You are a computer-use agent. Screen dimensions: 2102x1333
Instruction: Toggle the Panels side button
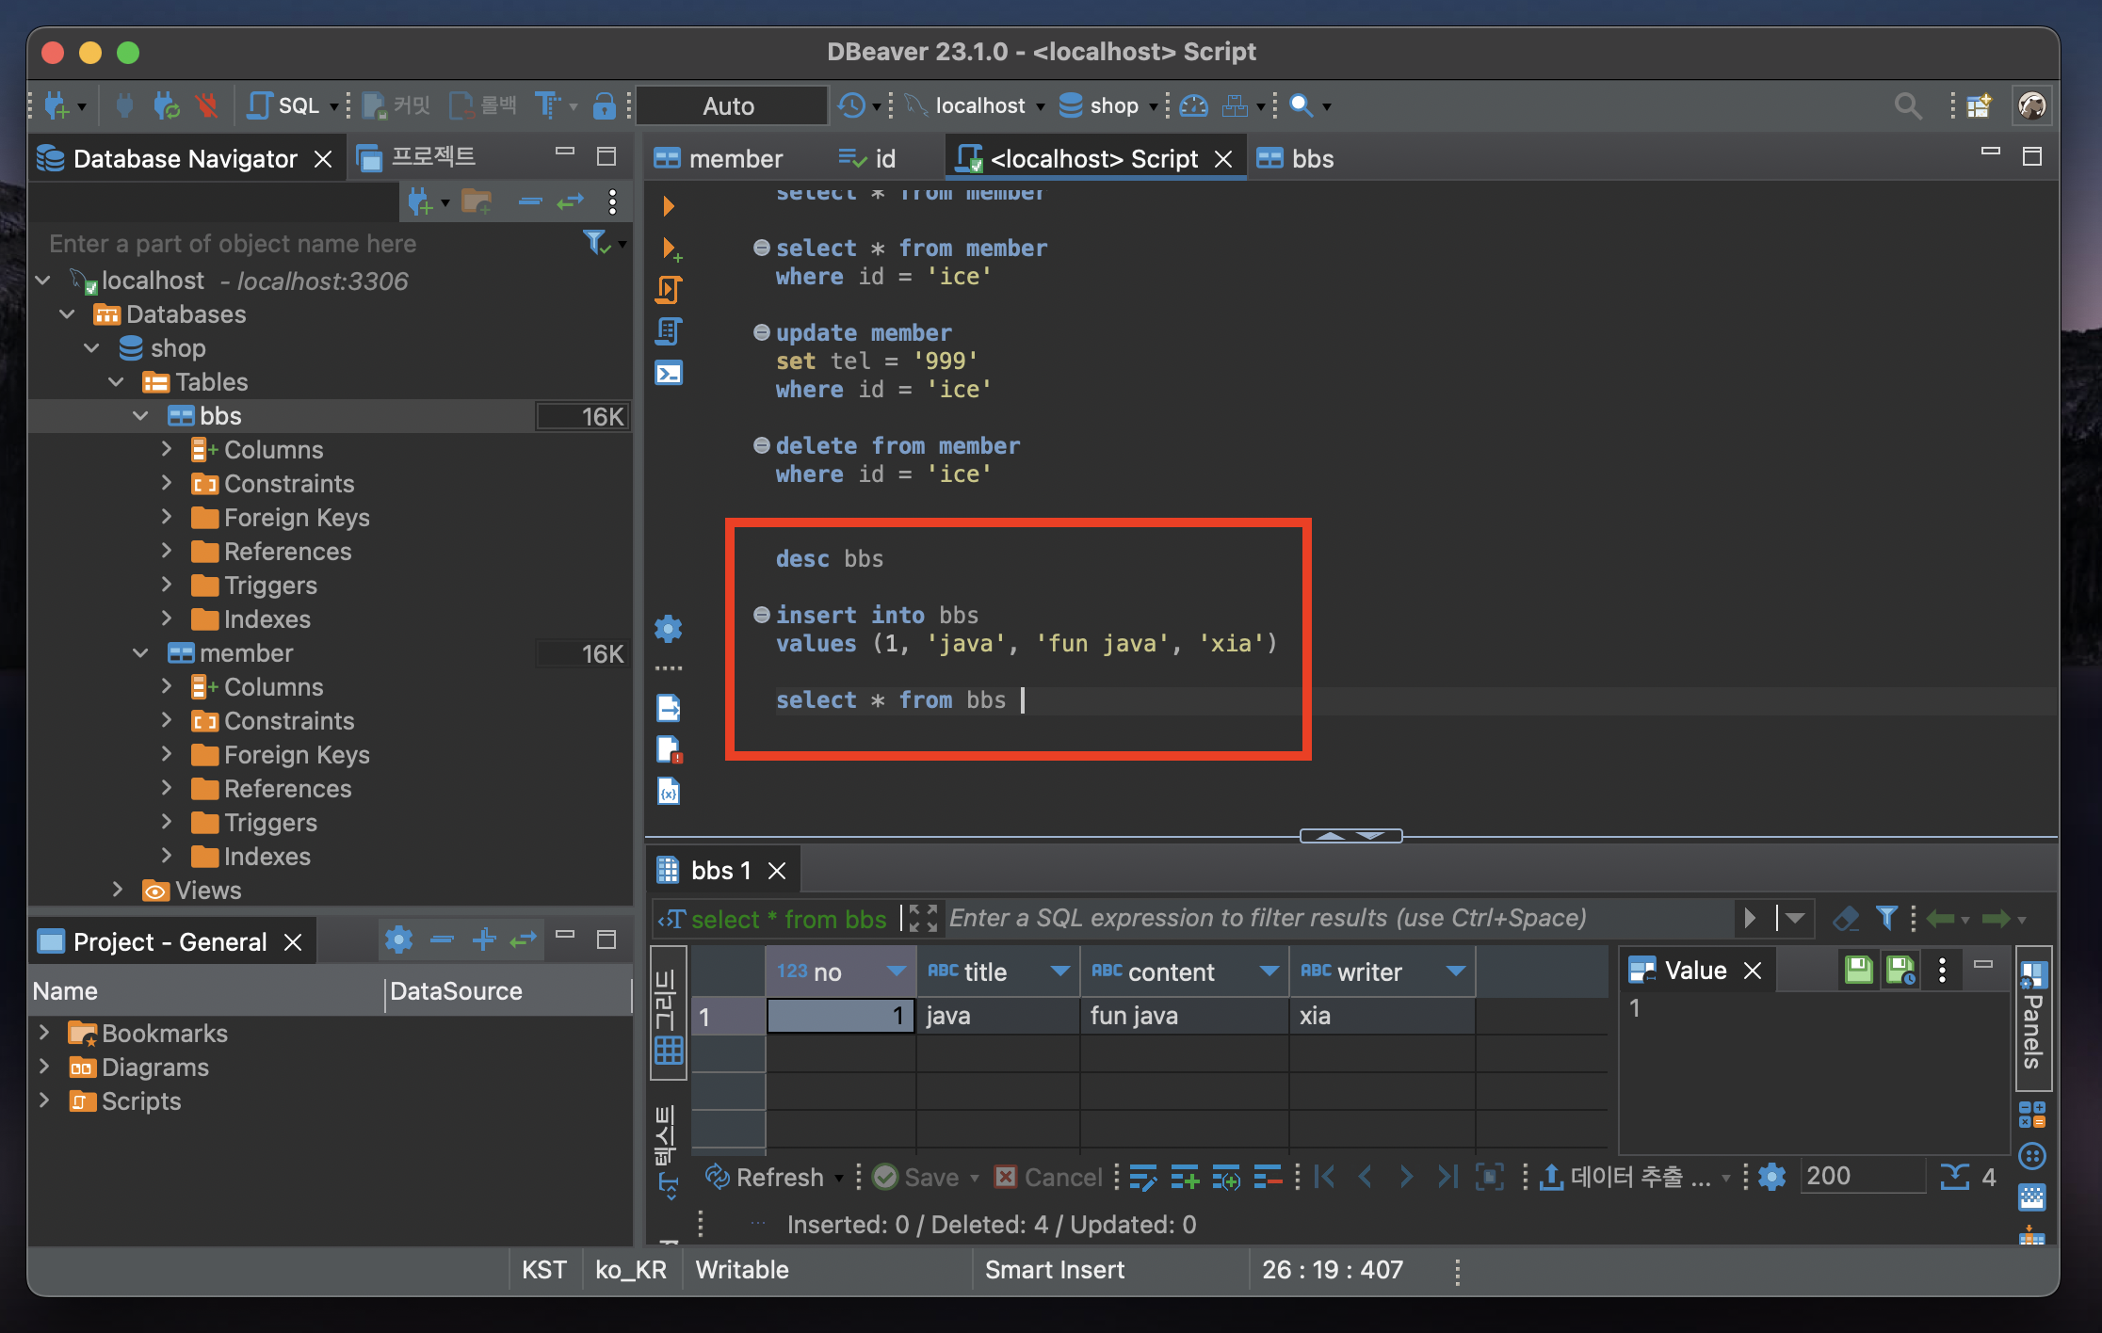point(2033,1020)
